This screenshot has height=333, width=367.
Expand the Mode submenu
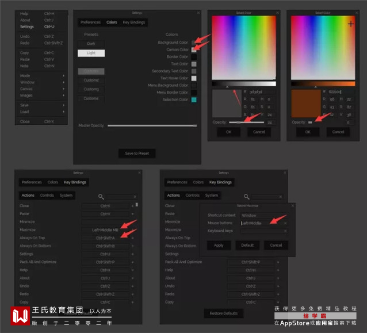pyautogui.click(x=41, y=76)
